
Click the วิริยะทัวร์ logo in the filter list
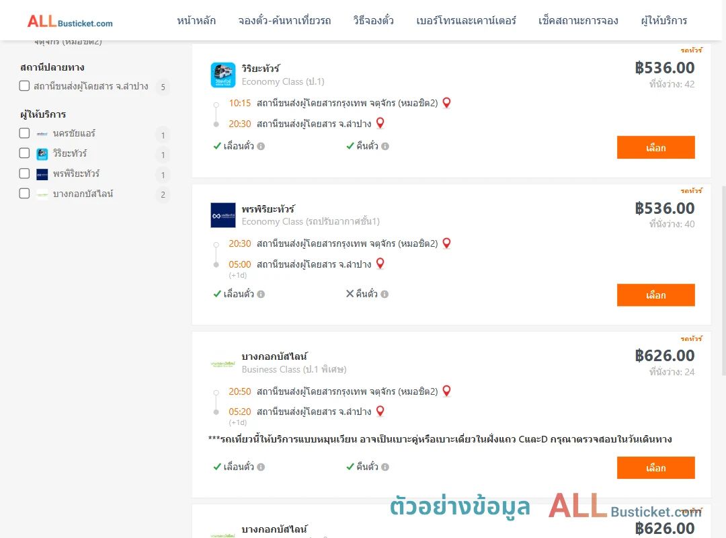(x=42, y=154)
